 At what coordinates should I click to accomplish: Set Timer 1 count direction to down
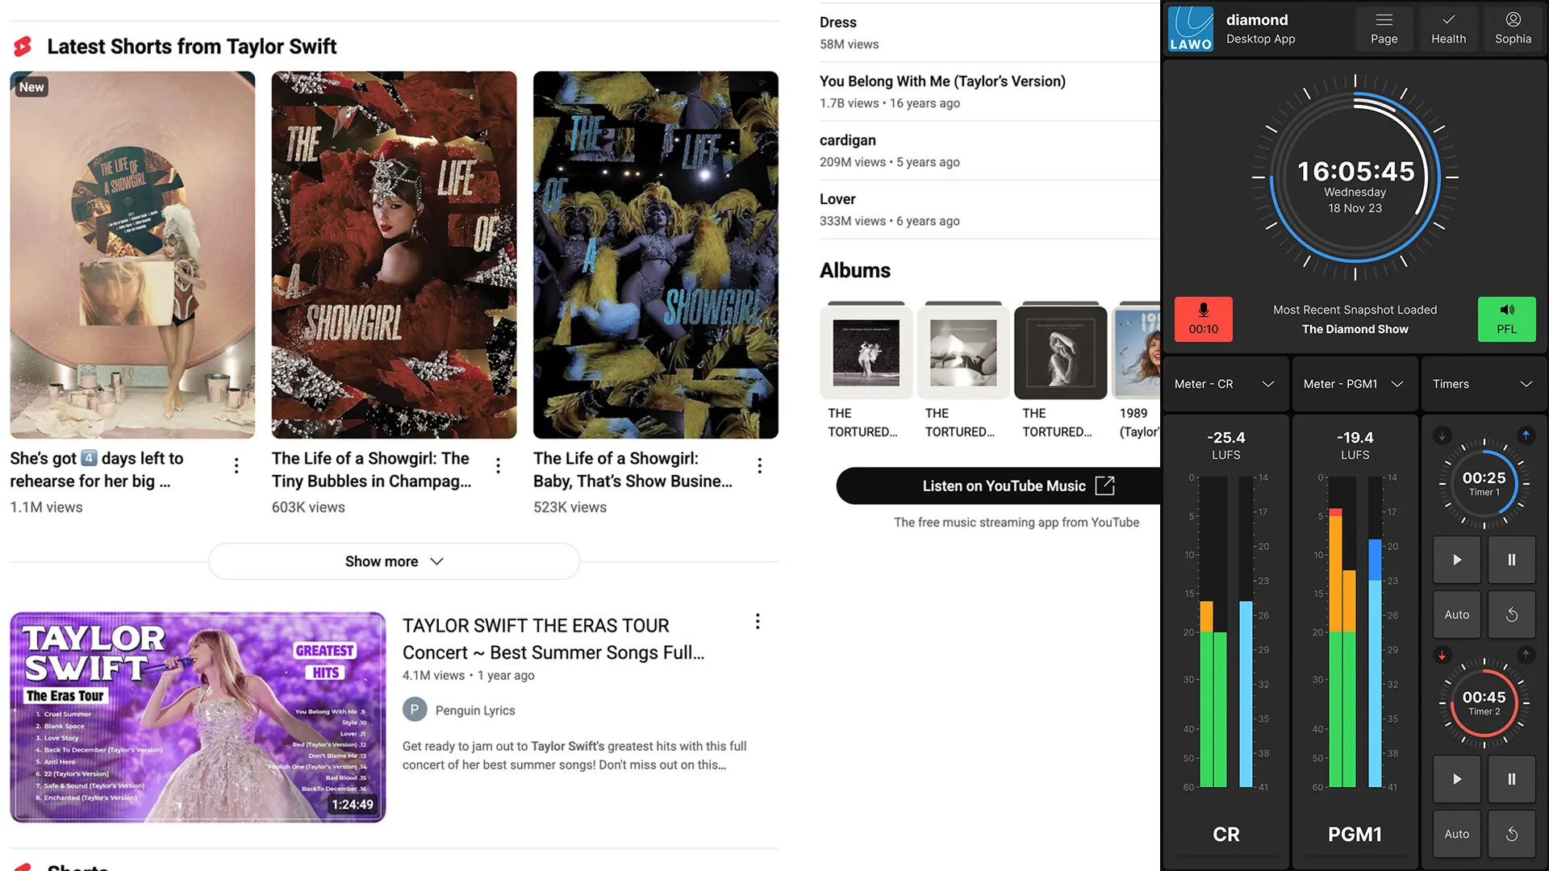(x=1443, y=435)
